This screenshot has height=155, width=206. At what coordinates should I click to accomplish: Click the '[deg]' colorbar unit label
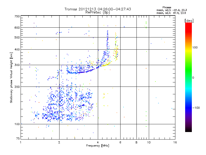(x=189, y=21)
